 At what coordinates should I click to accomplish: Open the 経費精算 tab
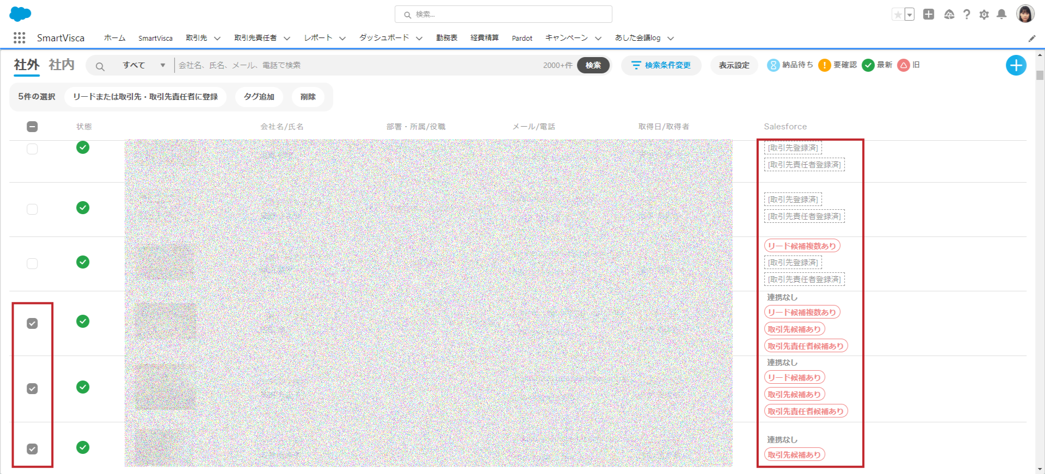[x=484, y=38]
